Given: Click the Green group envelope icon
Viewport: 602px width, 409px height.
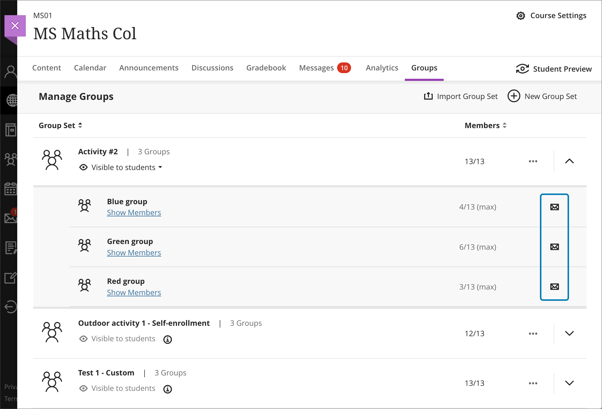Looking at the screenshot, I should point(554,247).
